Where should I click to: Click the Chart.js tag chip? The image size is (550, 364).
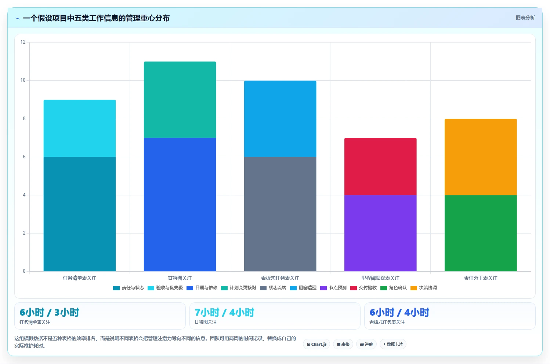(316, 344)
